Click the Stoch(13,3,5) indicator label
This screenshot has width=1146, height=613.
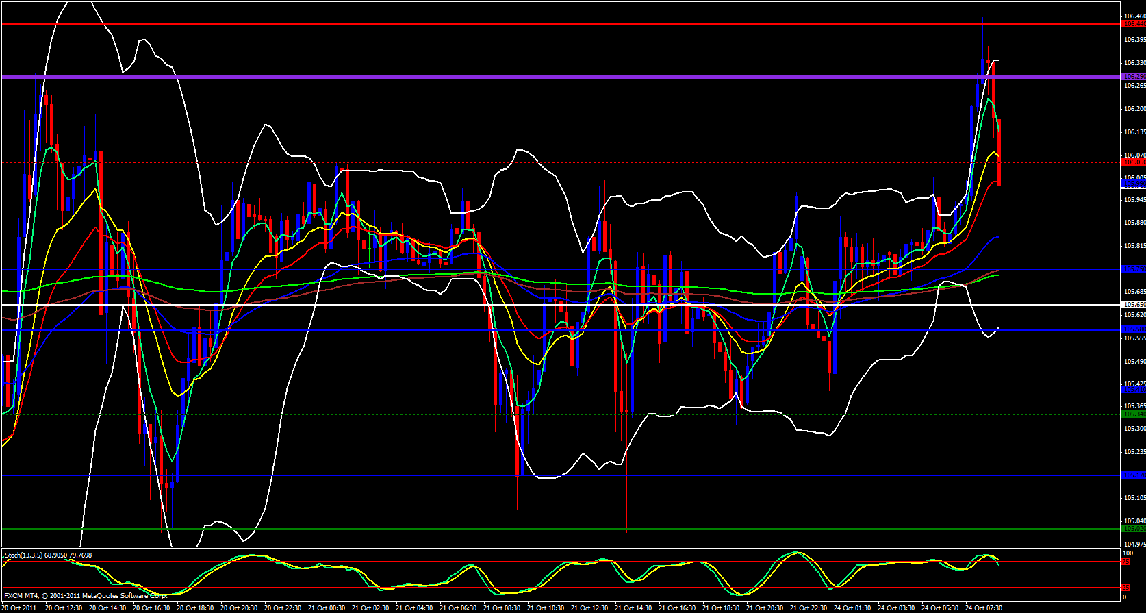(x=48, y=555)
